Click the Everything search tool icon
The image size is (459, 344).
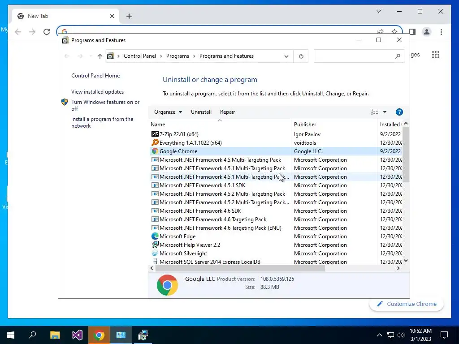pyautogui.click(x=155, y=143)
